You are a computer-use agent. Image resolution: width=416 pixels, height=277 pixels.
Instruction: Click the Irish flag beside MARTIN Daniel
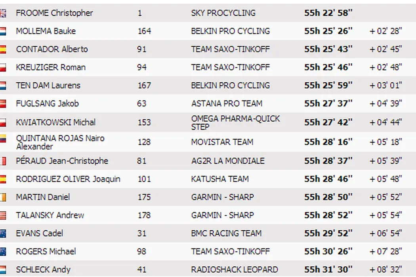point(3,197)
